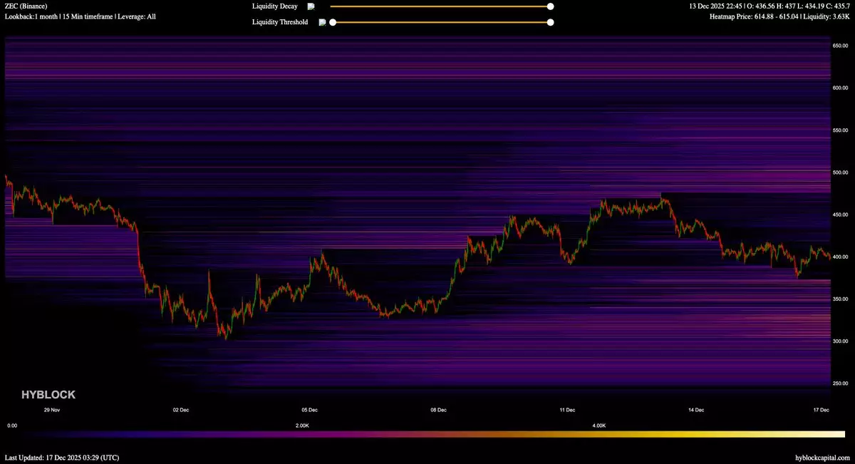855x464 pixels.
Task: Open the hyblockcapital.com link
Action: (822, 457)
